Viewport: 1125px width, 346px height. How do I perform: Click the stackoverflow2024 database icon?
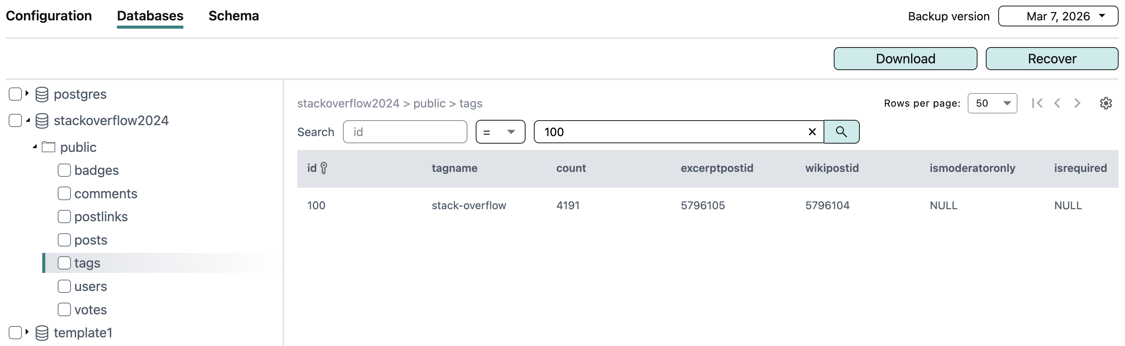pos(42,121)
